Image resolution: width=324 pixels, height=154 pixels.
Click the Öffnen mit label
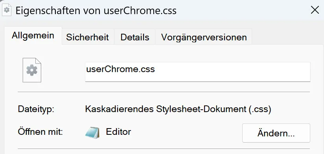click(40, 132)
